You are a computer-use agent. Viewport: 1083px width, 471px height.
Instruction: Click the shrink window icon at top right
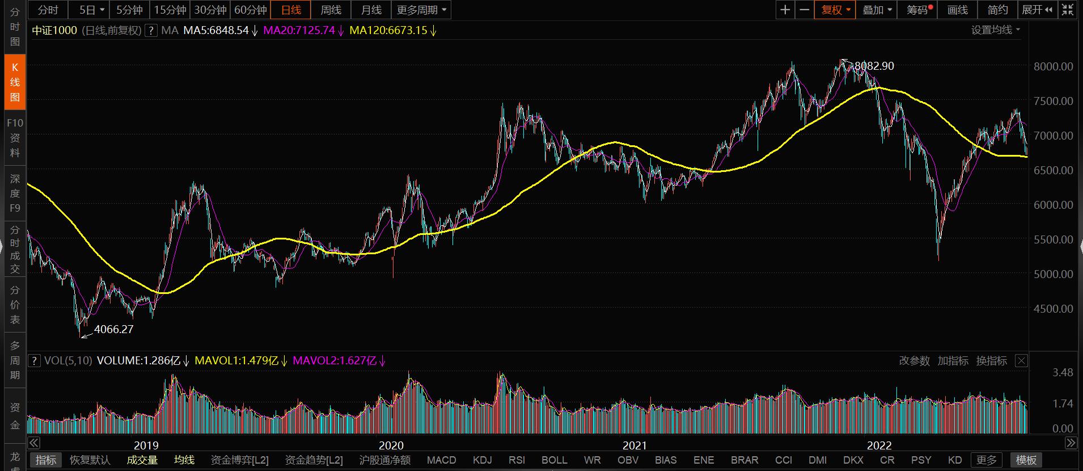[x=1067, y=10]
